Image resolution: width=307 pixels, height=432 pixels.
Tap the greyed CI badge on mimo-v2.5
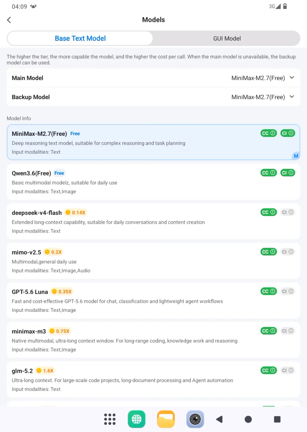tap(287, 252)
